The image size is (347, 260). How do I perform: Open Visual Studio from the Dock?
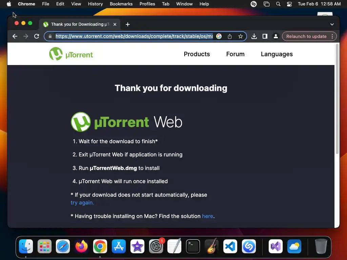tap(275, 246)
